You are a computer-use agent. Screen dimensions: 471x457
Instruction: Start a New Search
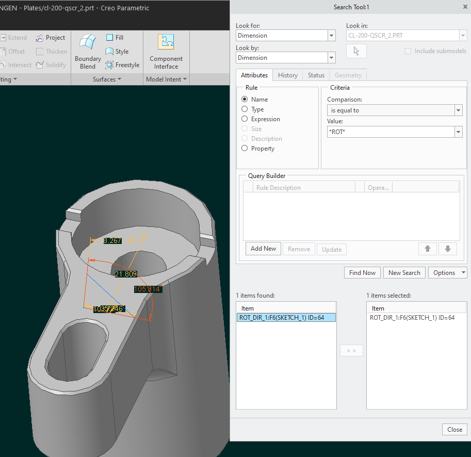pos(404,272)
